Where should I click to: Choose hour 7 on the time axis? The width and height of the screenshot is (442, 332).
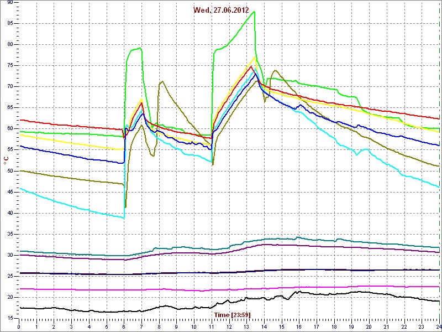pyautogui.click(x=141, y=326)
